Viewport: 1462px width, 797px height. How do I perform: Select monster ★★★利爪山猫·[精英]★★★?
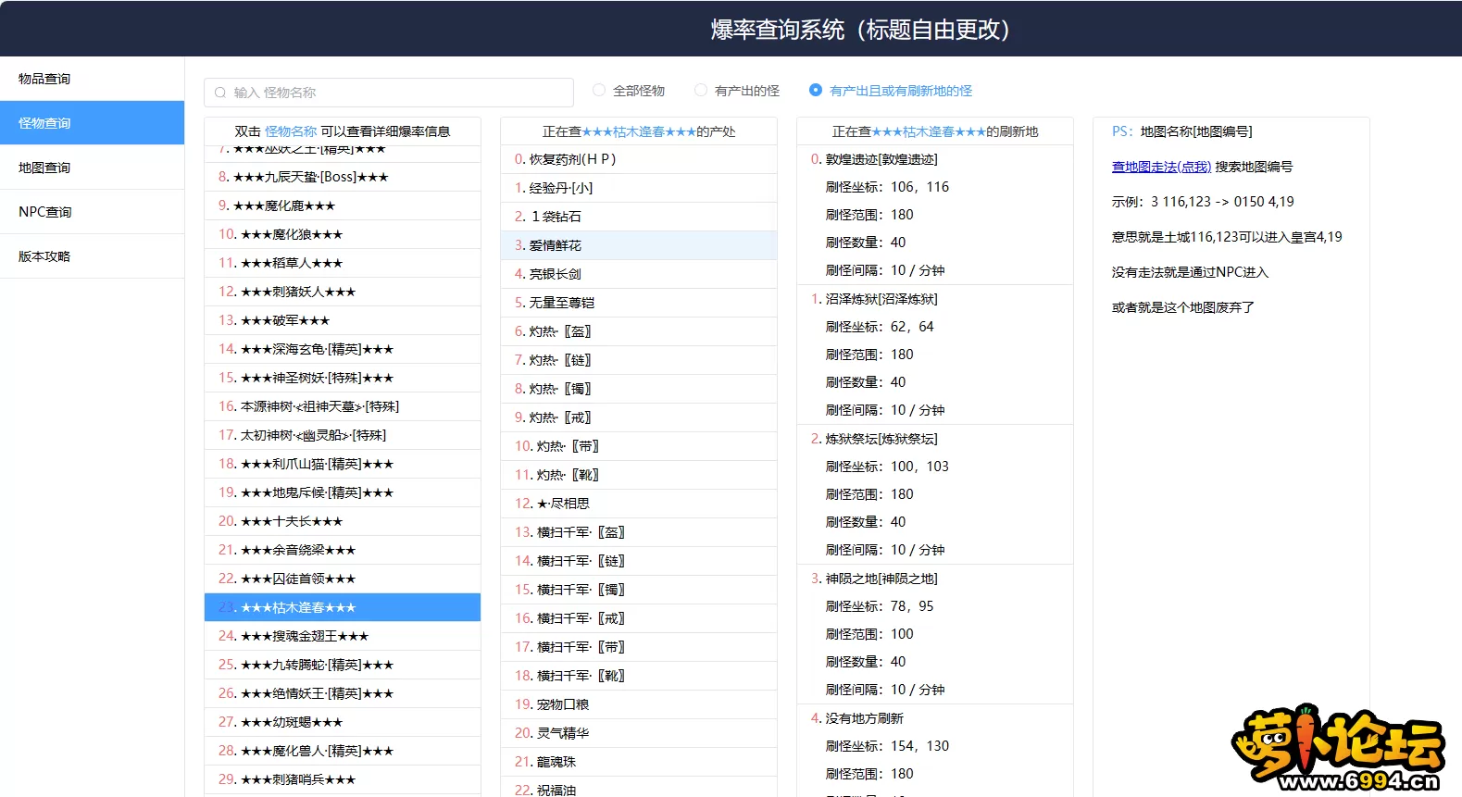(x=343, y=464)
